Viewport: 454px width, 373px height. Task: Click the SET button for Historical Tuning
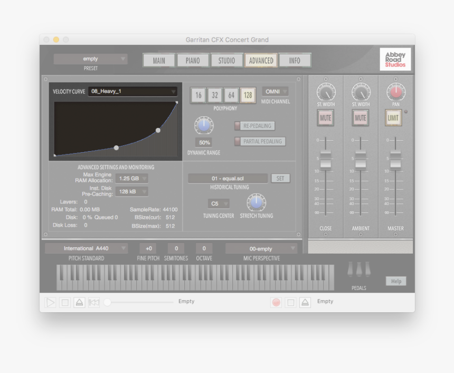(x=280, y=178)
